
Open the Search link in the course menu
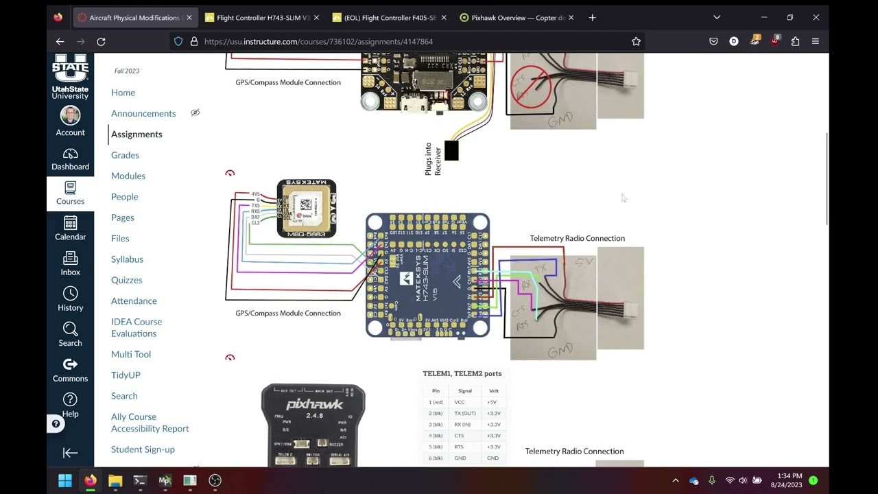click(x=124, y=396)
